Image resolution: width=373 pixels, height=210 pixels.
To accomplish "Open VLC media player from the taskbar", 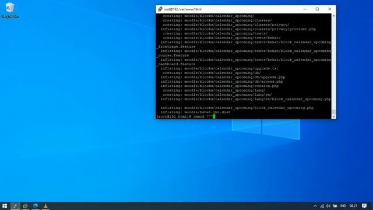I will [x=45, y=206].
